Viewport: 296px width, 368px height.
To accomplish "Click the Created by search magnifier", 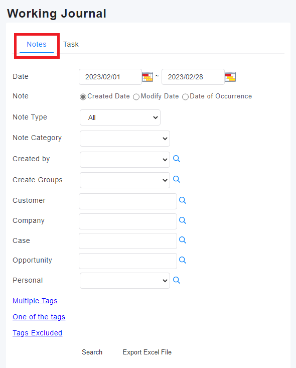I will [177, 159].
